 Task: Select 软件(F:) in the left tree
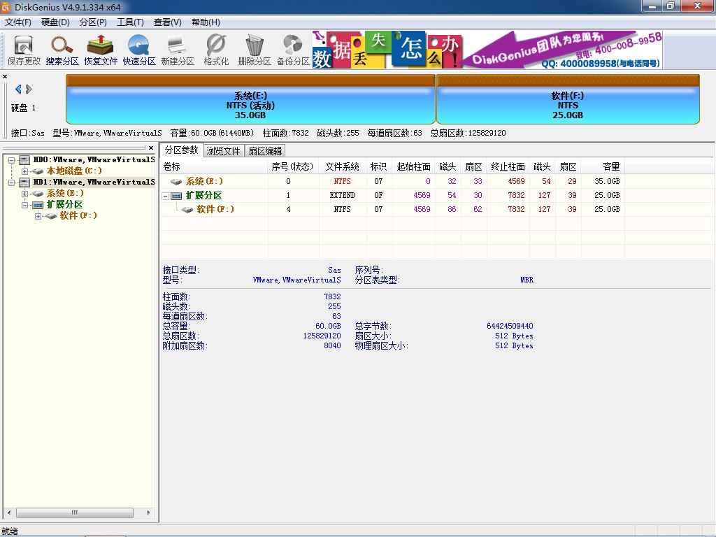[78, 215]
